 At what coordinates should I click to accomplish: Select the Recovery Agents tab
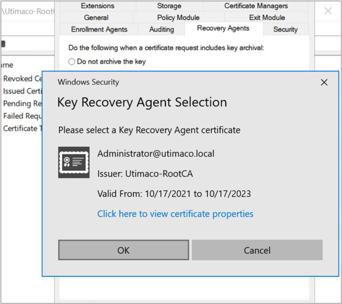223,29
